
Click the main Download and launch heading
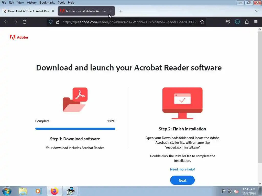[129, 68]
